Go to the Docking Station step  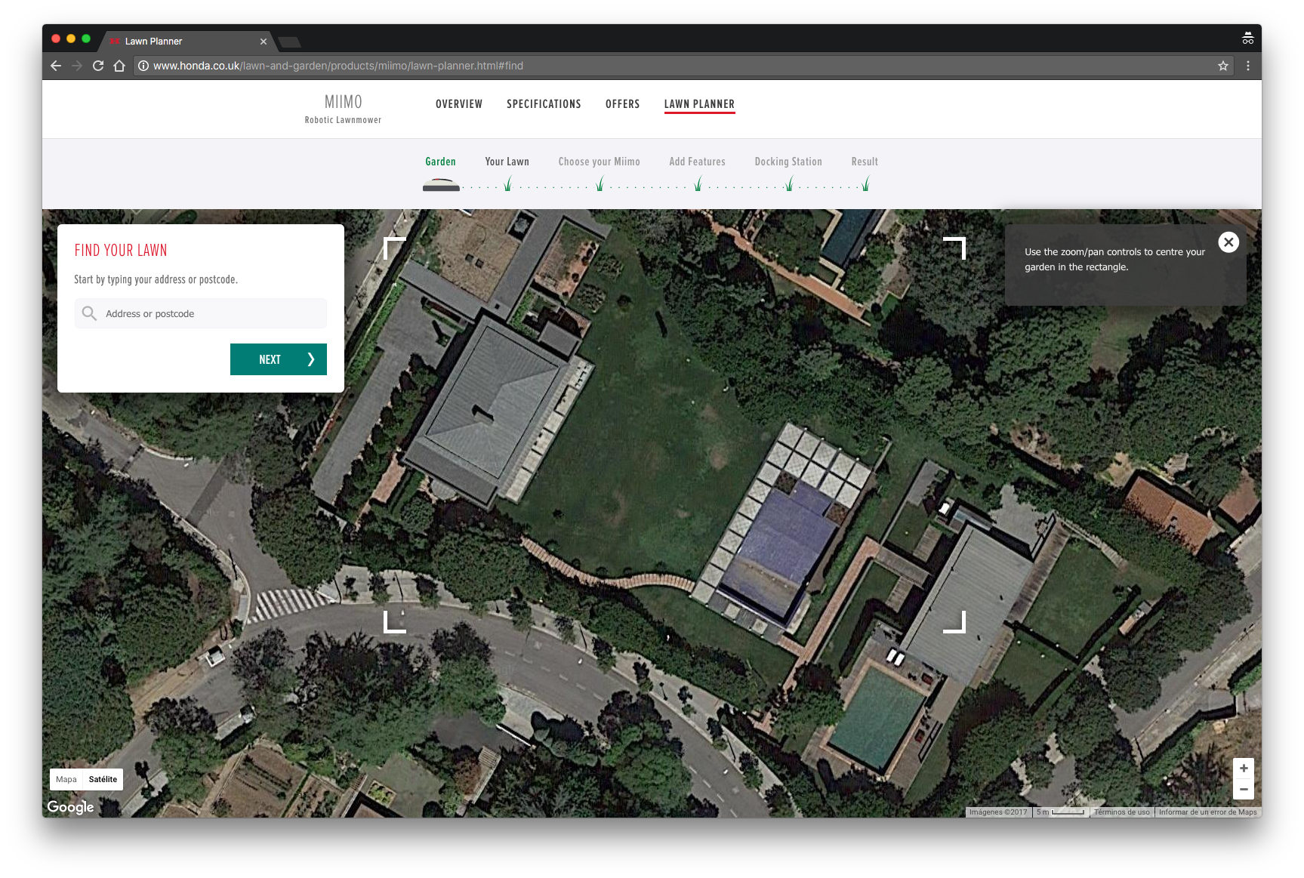pyautogui.click(x=788, y=162)
